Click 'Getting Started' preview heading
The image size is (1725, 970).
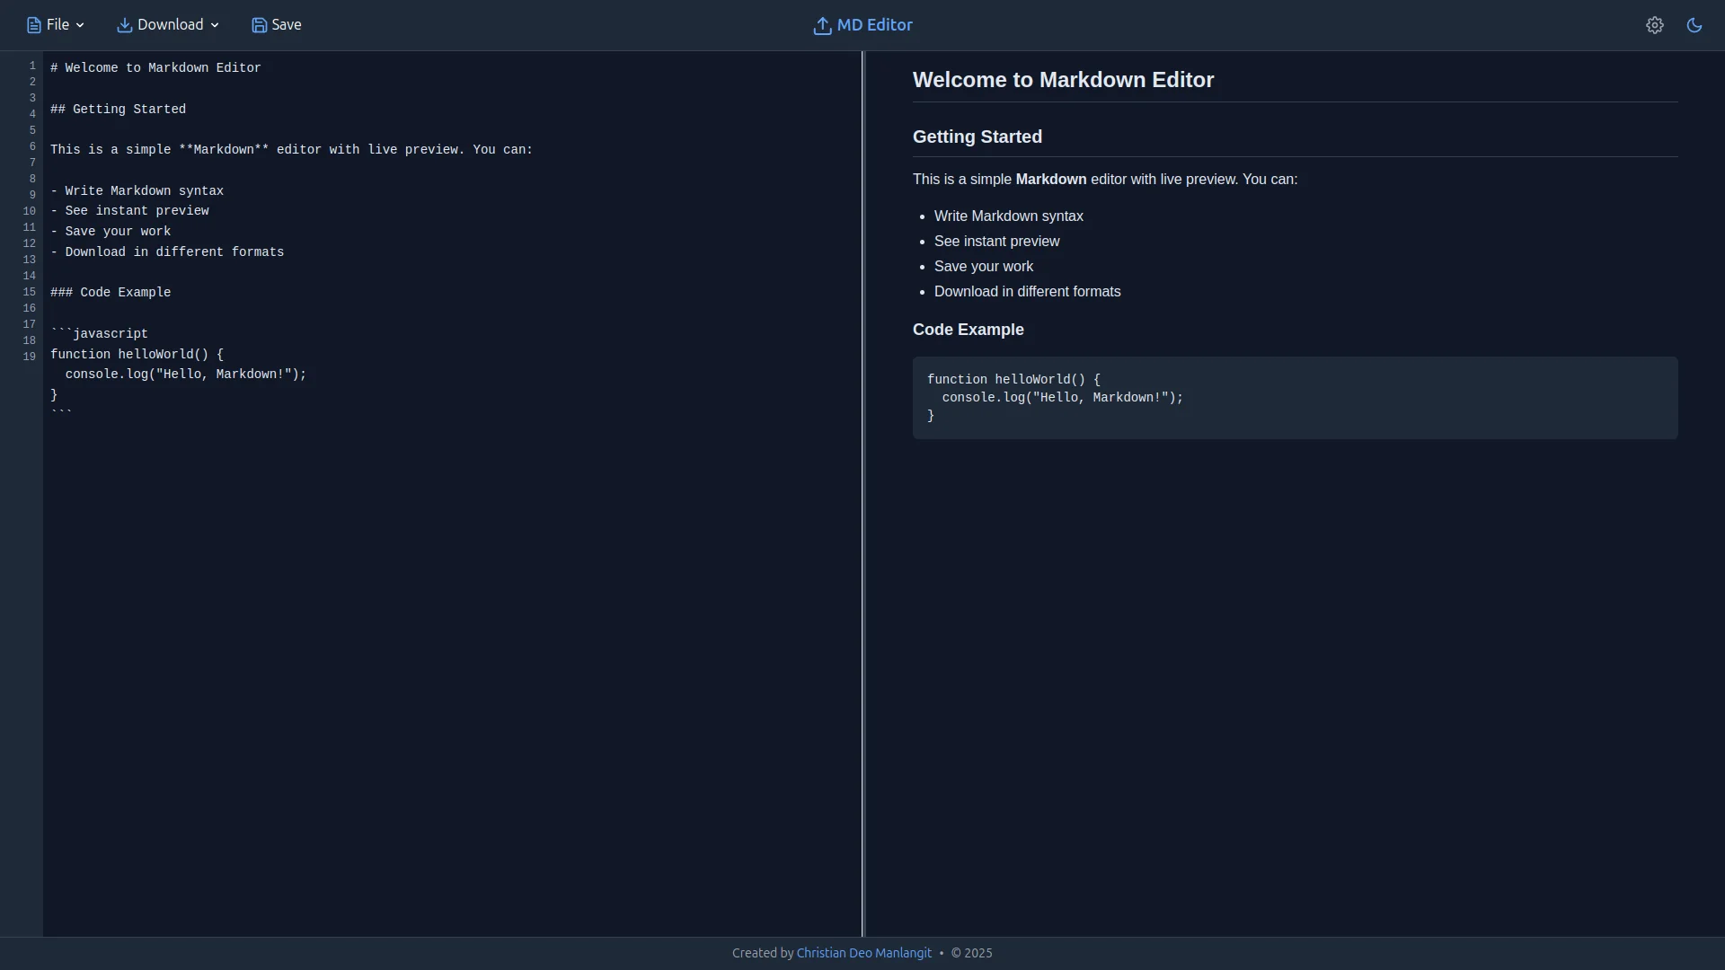click(977, 137)
